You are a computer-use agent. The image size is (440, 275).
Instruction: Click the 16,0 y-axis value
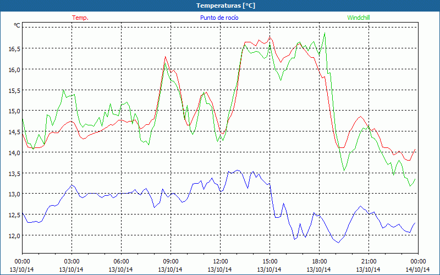14,70
